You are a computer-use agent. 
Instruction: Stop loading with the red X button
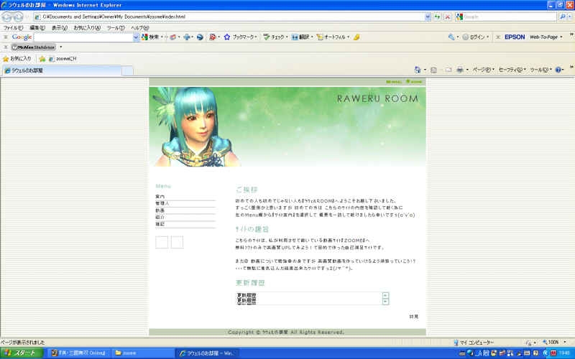[447, 17]
